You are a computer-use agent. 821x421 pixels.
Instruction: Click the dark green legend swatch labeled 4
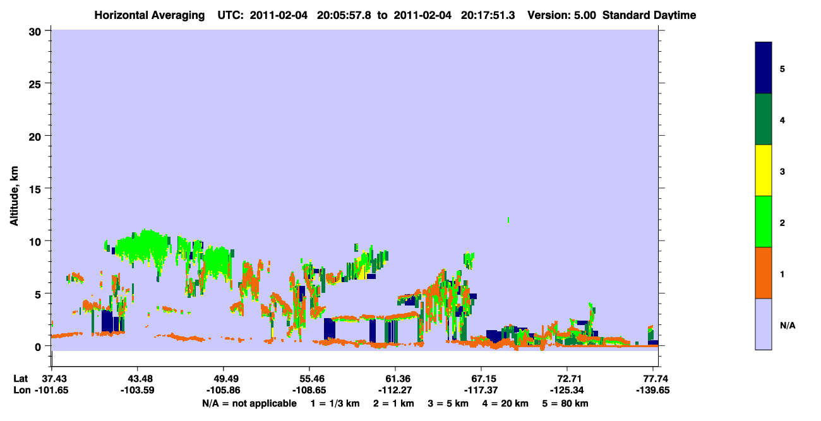click(x=764, y=119)
